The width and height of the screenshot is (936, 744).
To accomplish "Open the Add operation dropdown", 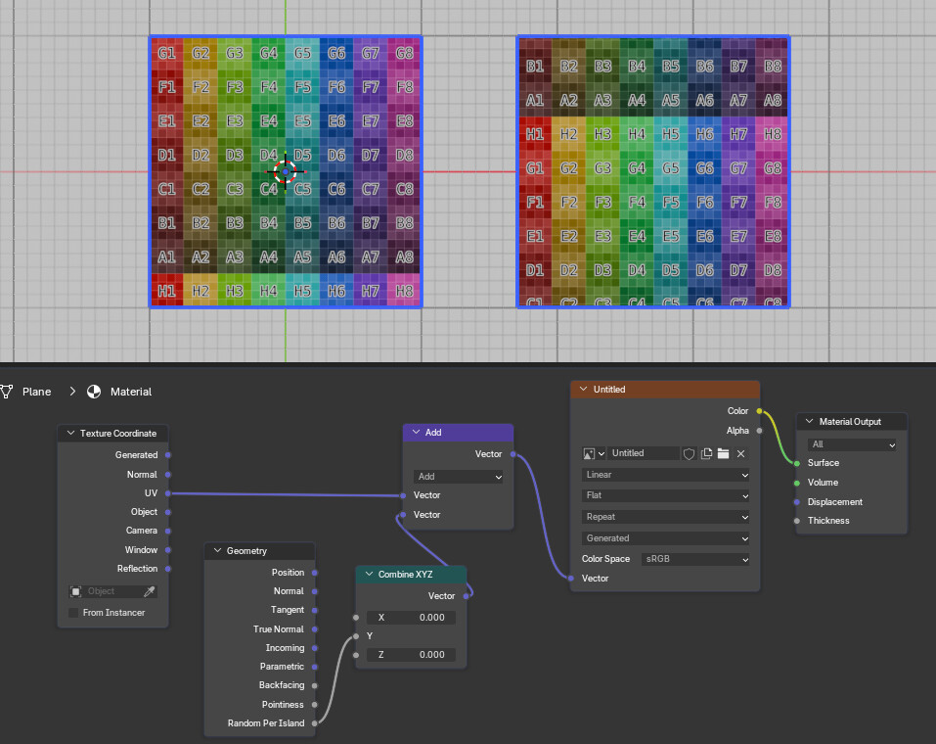I will pos(459,477).
